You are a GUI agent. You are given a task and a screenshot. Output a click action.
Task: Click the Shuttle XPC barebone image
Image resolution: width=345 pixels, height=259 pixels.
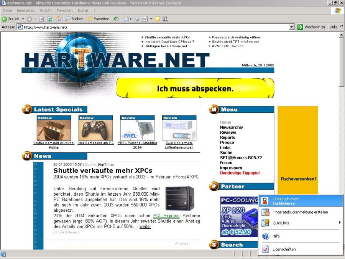pyautogui.click(x=180, y=198)
